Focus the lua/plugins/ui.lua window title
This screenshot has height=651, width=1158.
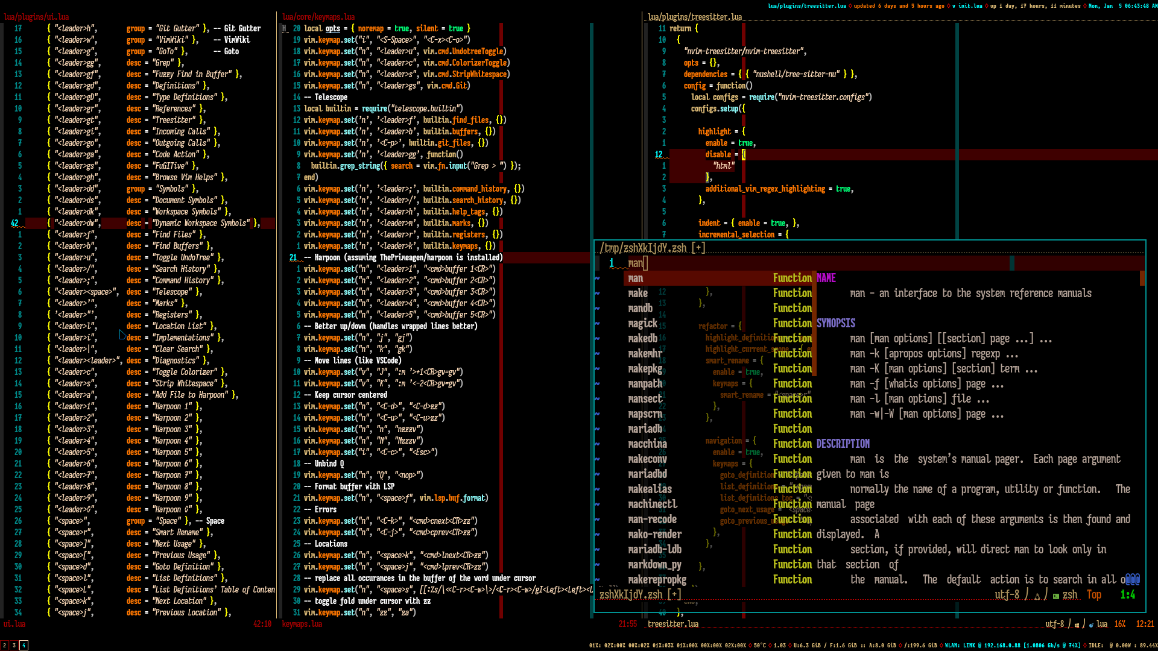tap(36, 17)
